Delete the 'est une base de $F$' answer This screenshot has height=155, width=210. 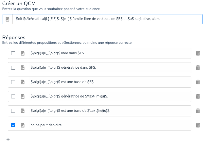(x=198, y=82)
